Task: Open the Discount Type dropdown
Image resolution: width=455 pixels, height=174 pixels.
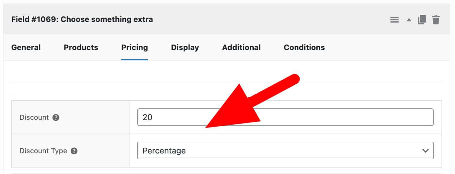Action: [x=285, y=151]
